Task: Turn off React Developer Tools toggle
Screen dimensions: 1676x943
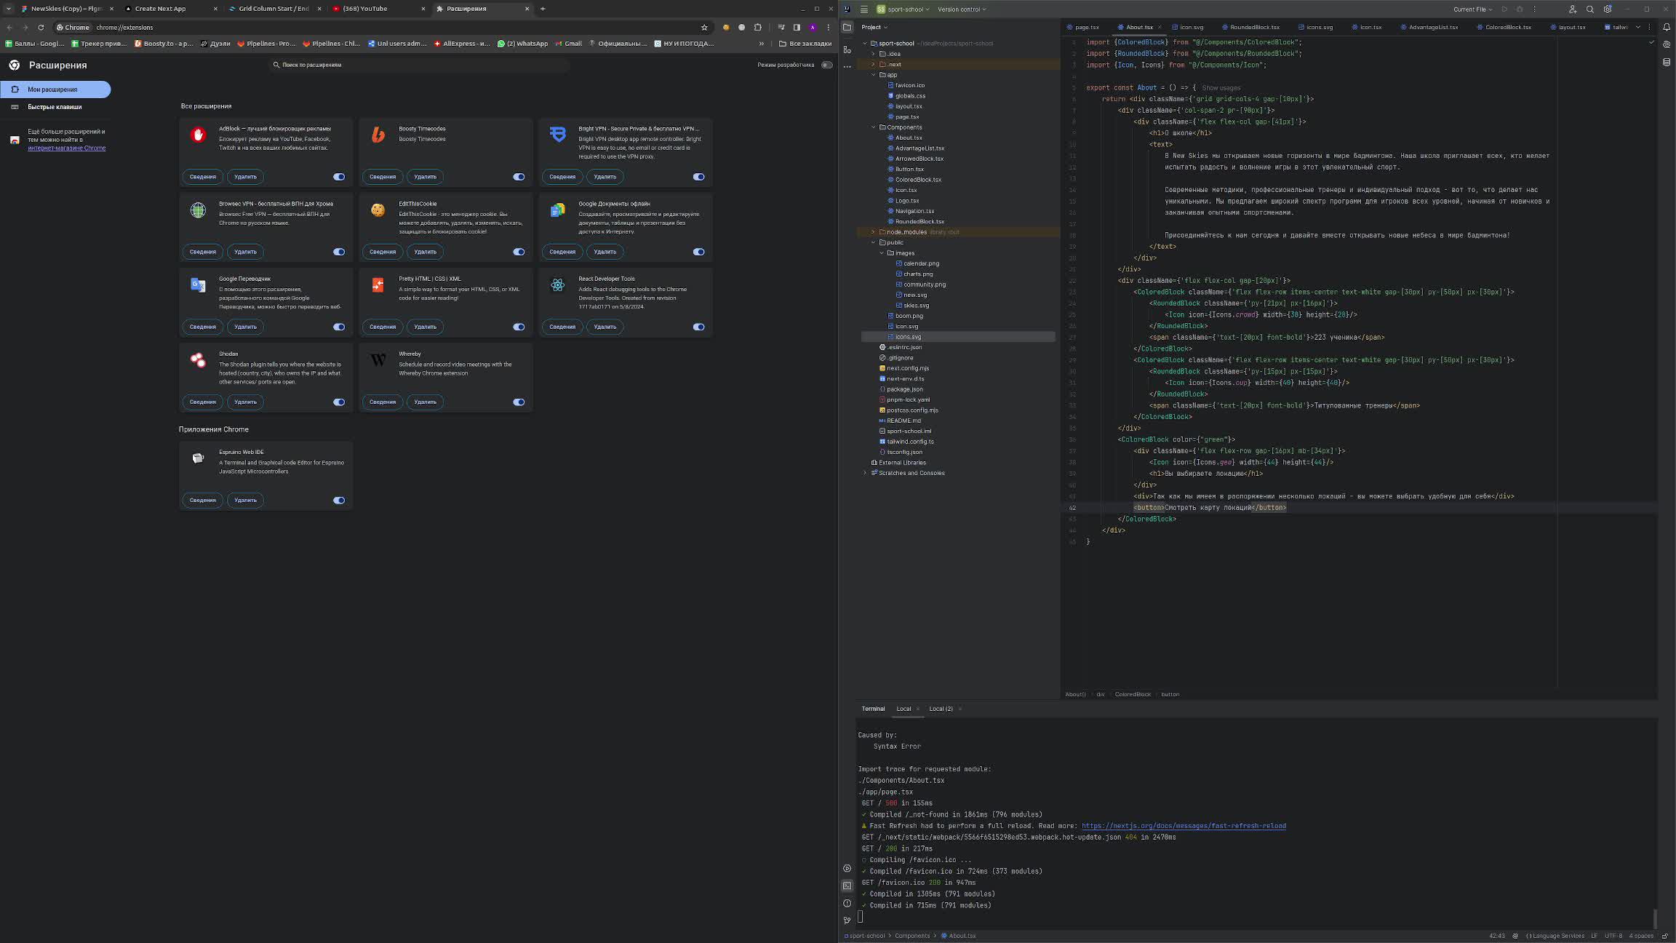Action: tap(698, 327)
